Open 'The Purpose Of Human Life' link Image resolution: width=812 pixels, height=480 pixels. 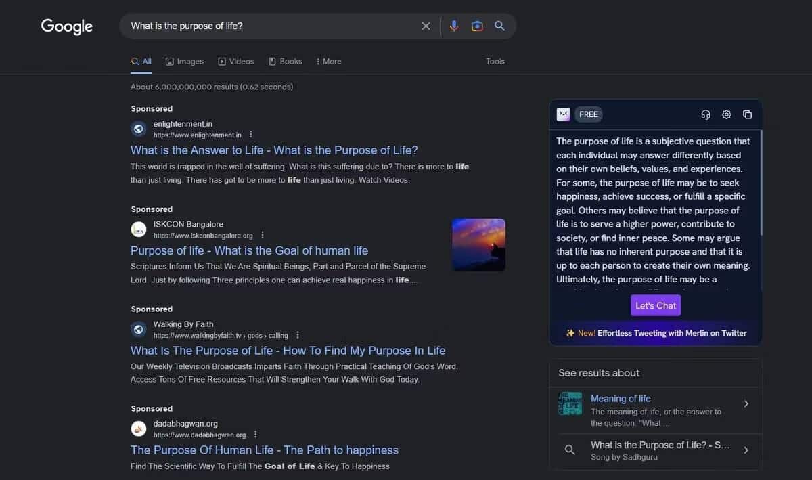[x=264, y=450]
